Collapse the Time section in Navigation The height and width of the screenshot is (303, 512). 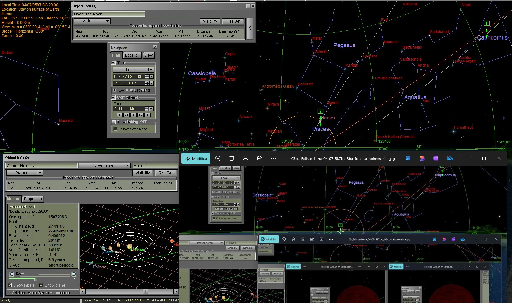[x=114, y=63]
